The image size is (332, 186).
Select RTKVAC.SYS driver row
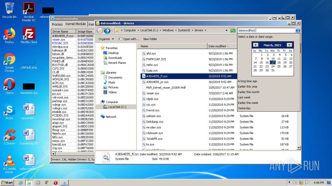coord(73,43)
